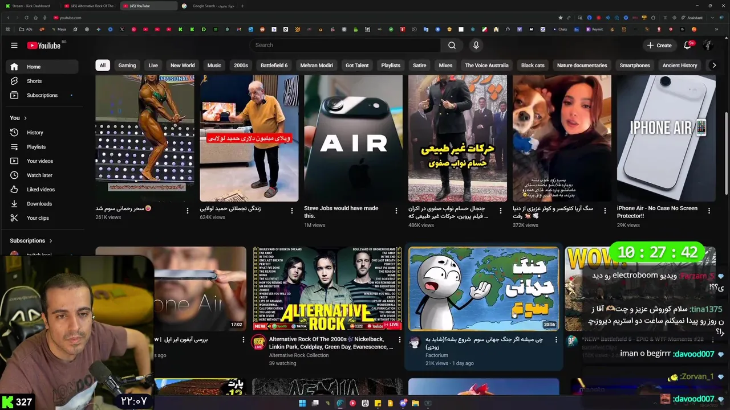Select the 2000s filter chip
This screenshot has width=730, height=410.
pos(241,65)
